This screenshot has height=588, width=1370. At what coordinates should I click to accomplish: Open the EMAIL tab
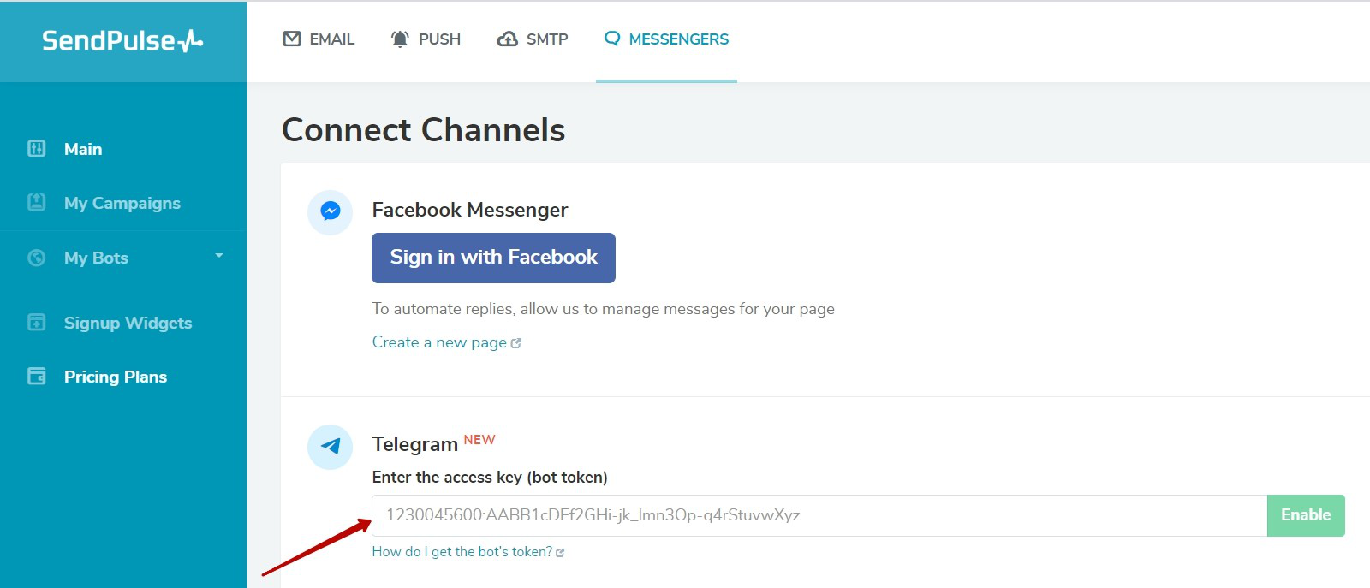pyautogui.click(x=319, y=39)
